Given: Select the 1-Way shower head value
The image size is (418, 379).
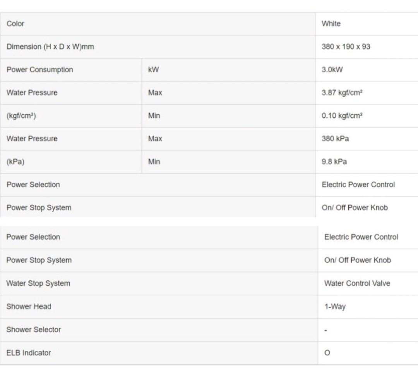Looking at the screenshot, I should coord(335,307).
